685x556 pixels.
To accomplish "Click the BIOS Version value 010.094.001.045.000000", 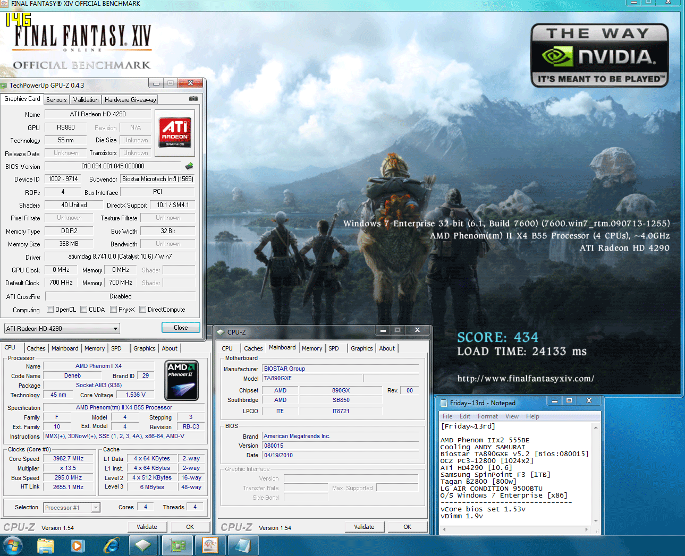I will tap(113, 166).
